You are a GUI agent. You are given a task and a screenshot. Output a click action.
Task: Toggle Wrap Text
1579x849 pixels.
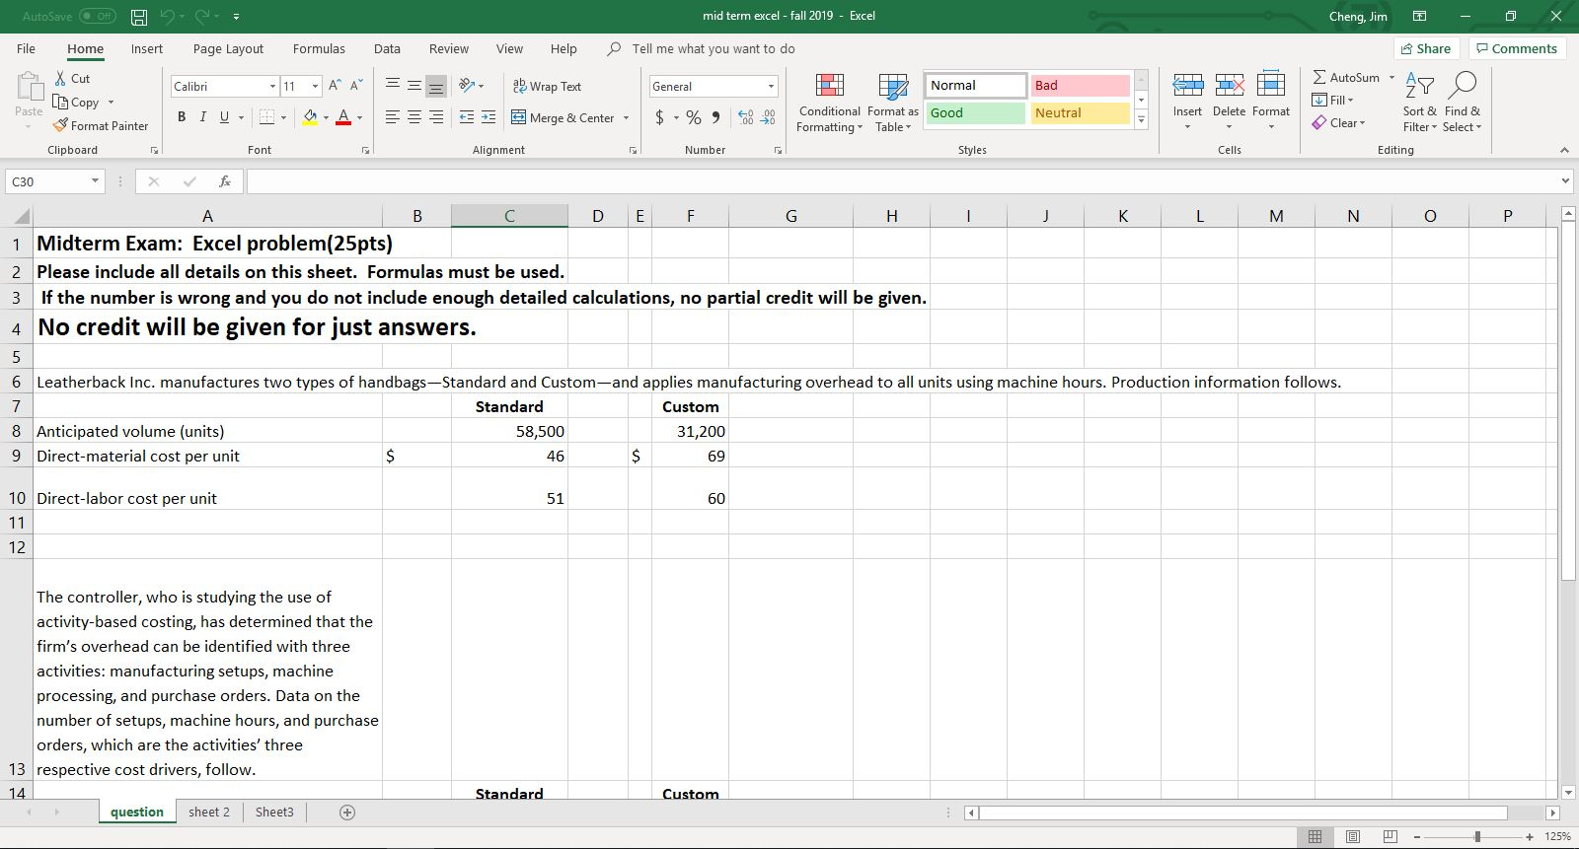tap(547, 86)
